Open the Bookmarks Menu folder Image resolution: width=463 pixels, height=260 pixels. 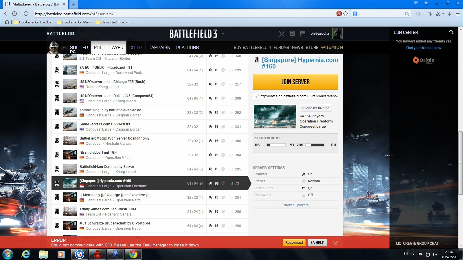(74, 22)
